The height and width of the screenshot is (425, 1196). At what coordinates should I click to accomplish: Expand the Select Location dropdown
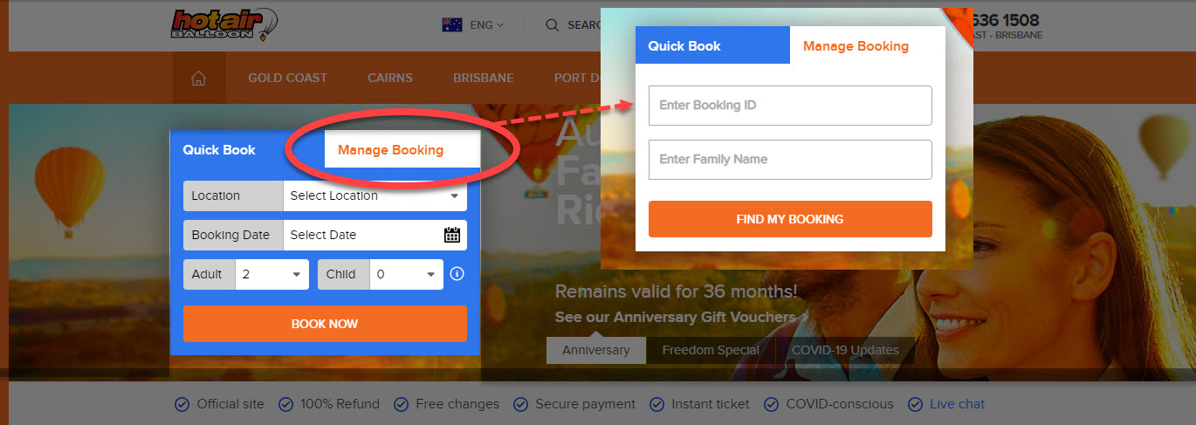(375, 195)
